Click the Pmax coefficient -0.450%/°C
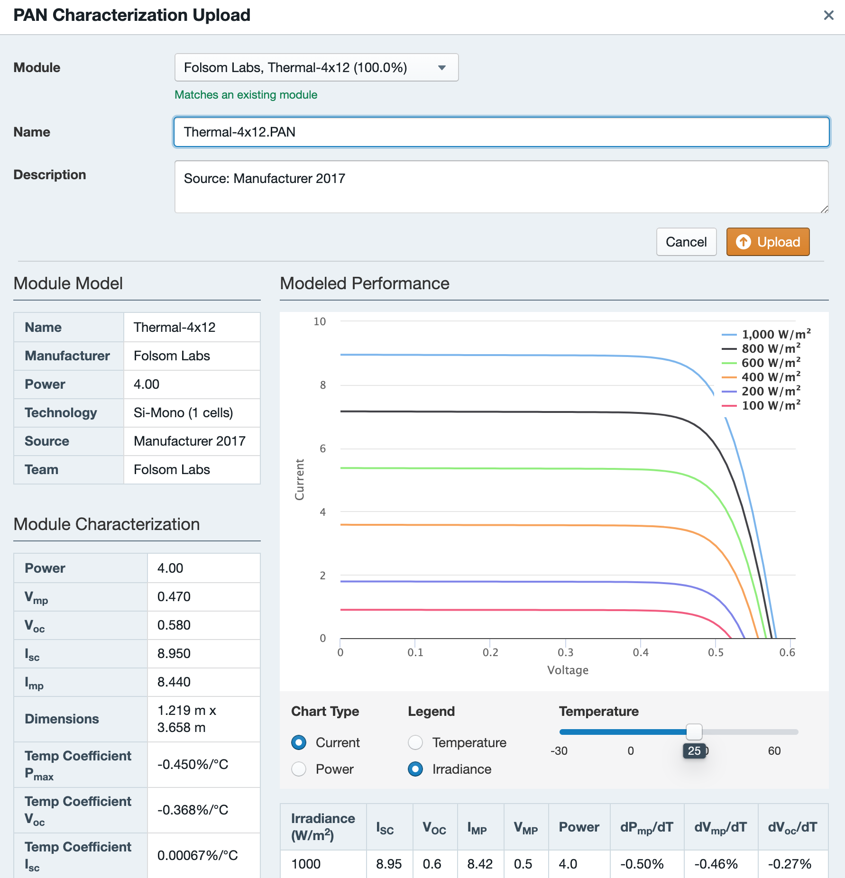Image resolution: width=845 pixels, height=878 pixels. 204,764
